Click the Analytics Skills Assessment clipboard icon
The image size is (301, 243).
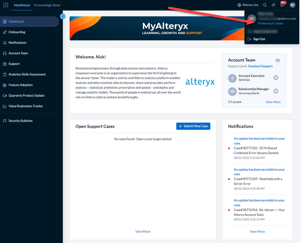click(5, 75)
